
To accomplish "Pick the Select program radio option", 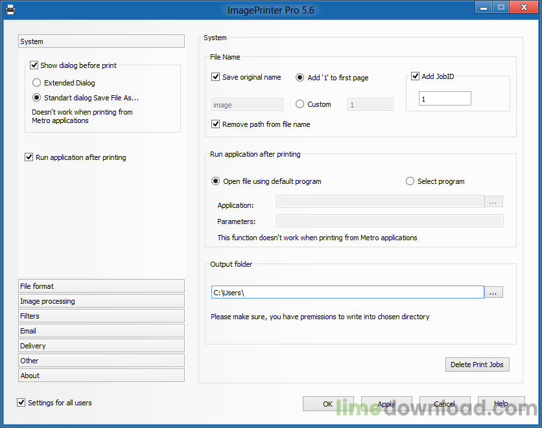I will click(x=410, y=181).
